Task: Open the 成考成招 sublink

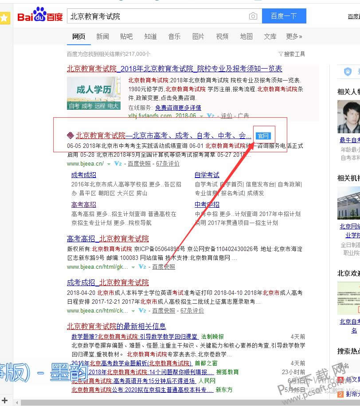Action: point(84,175)
